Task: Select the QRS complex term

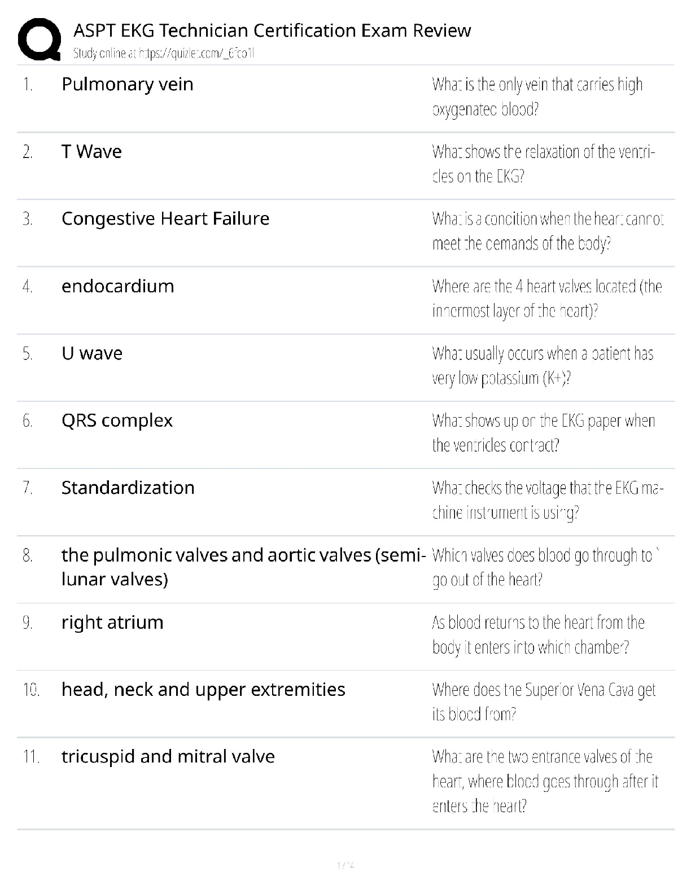Action: pos(117,420)
